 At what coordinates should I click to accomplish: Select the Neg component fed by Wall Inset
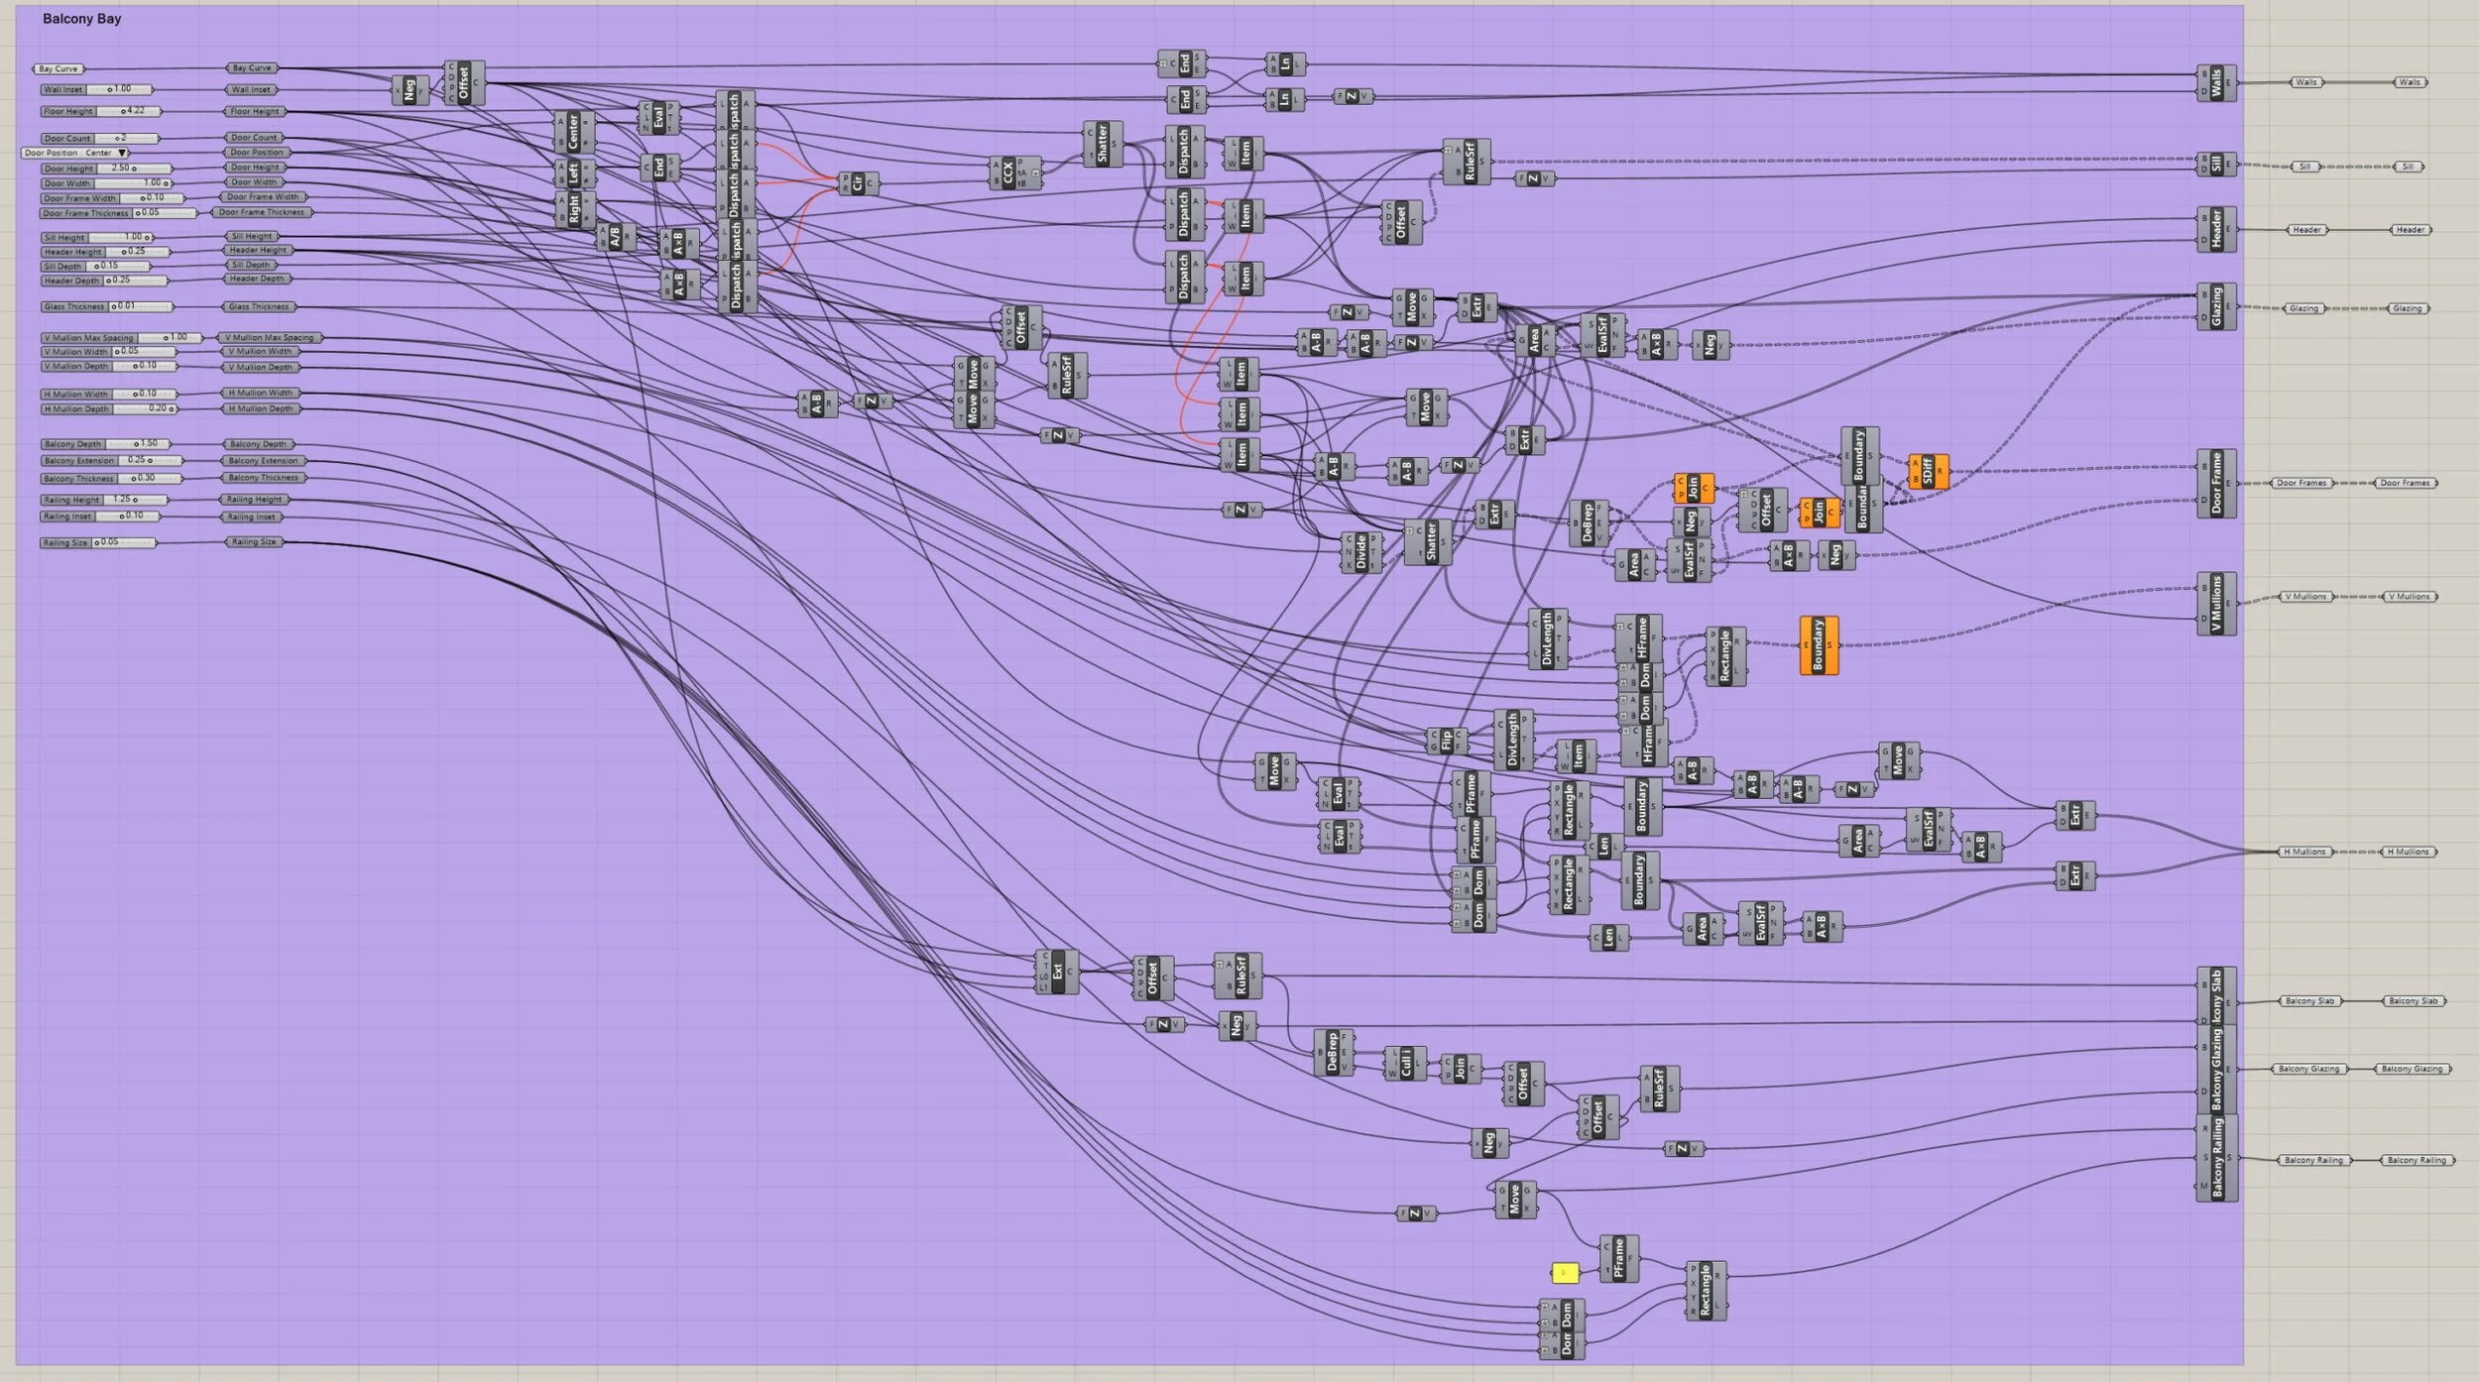click(411, 89)
